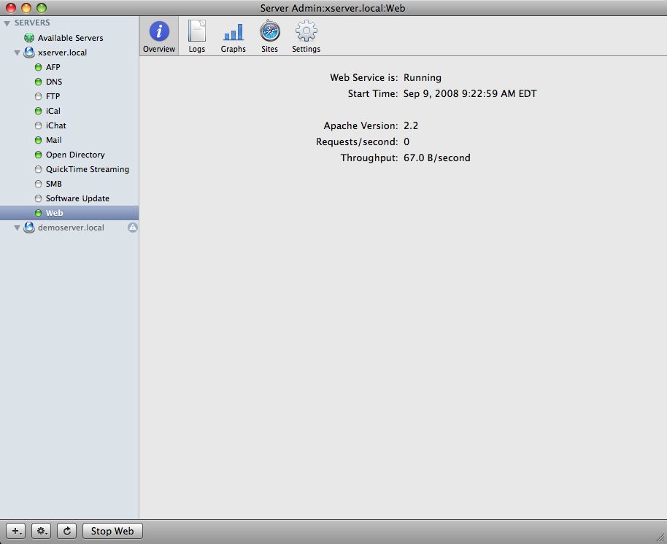
Task: Open the Graphs bar chart icon
Action: (233, 32)
